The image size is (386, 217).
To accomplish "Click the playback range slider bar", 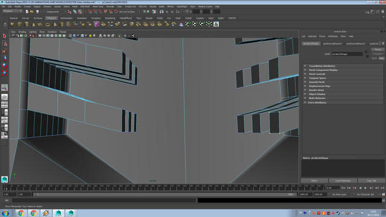I will point(165,194).
